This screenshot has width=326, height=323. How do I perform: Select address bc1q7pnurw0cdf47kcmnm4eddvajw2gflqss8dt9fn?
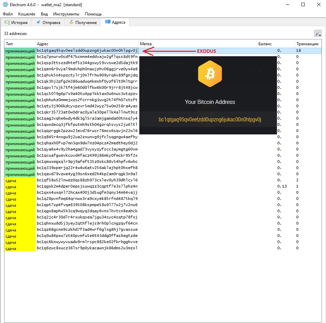click(x=87, y=57)
